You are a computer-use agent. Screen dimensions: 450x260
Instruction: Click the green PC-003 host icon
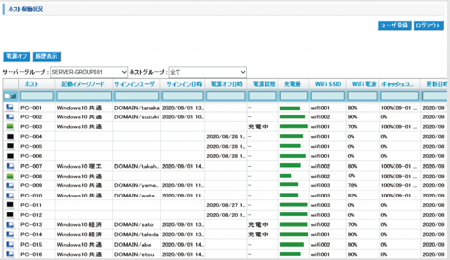click(10, 127)
